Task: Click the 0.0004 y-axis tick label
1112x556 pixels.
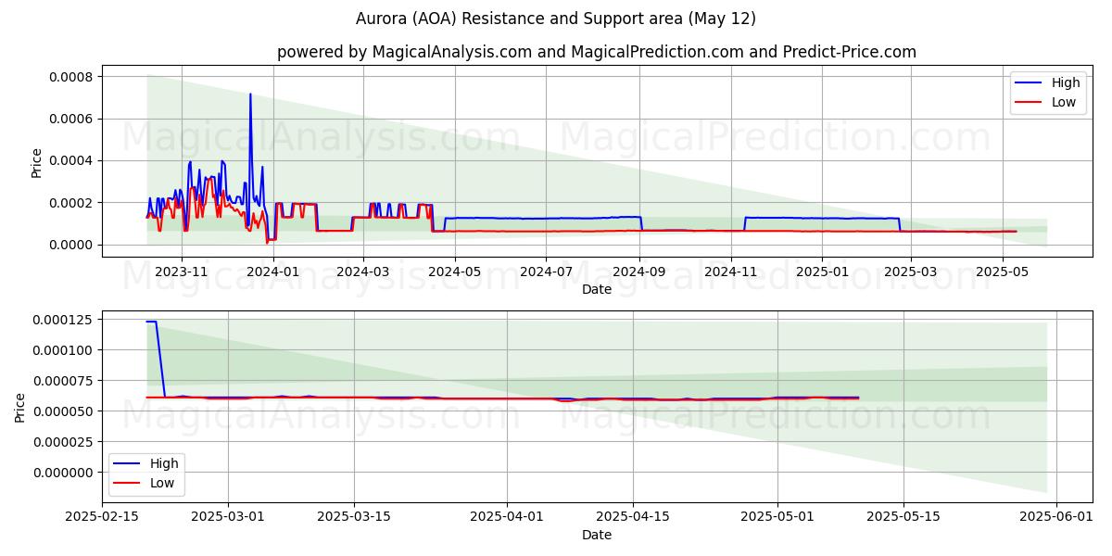Action: click(70, 160)
